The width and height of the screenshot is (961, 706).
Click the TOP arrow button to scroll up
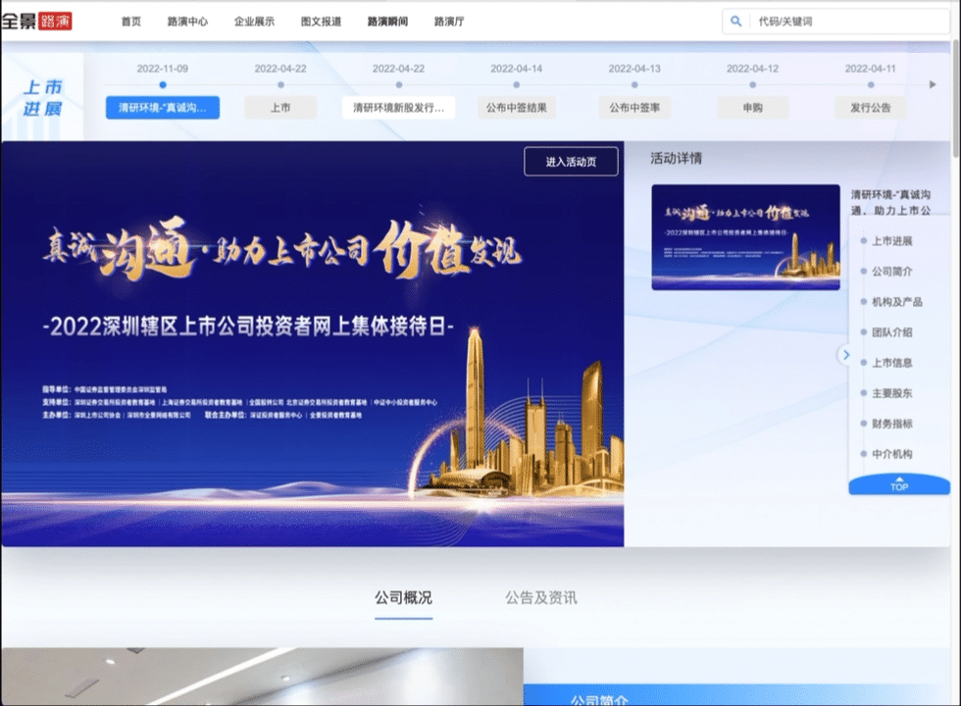coord(897,484)
